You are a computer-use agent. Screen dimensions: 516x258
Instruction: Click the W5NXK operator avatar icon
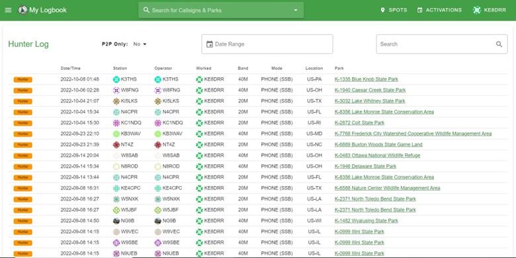pyautogui.click(x=158, y=199)
